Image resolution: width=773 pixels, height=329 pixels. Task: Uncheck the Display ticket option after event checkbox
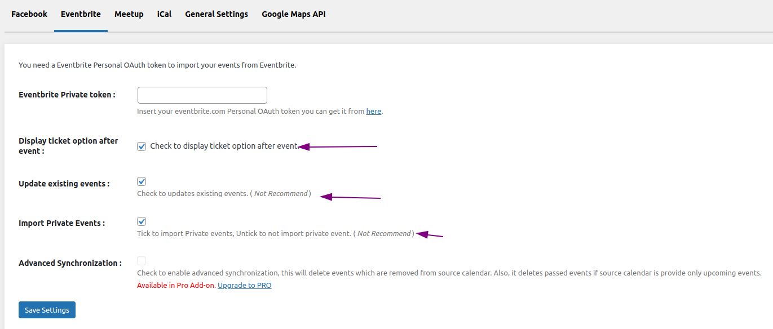[x=142, y=146]
